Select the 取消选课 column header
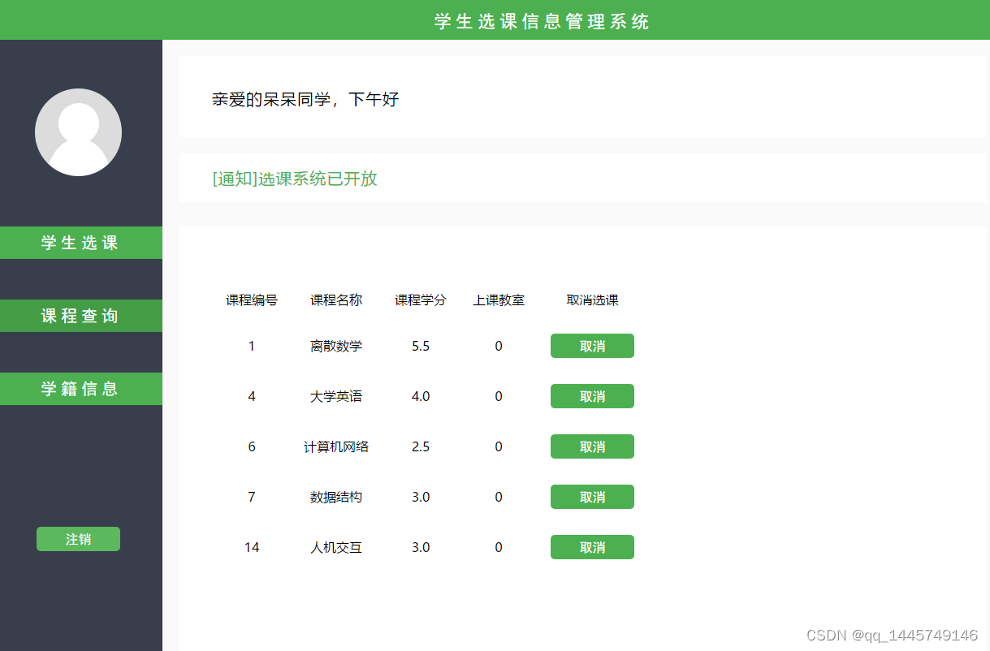This screenshot has width=990, height=651. coord(592,300)
